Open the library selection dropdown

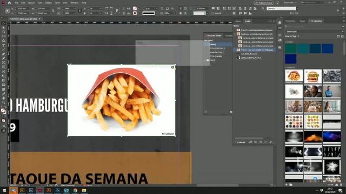(315, 31)
